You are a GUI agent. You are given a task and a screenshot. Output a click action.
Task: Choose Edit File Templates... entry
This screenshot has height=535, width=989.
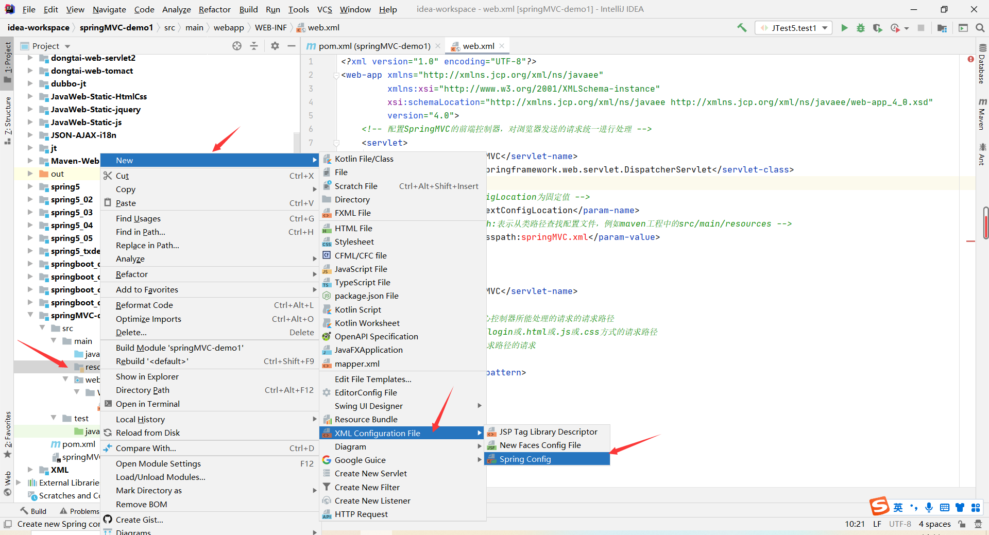(x=403, y=379)
